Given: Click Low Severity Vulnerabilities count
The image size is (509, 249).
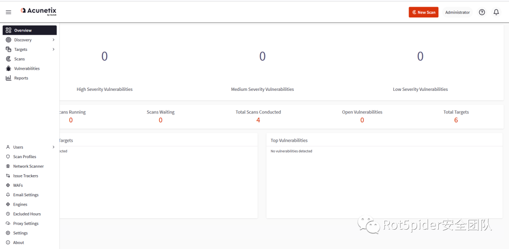Looking at the screenshot, I should tap(420, 56).
